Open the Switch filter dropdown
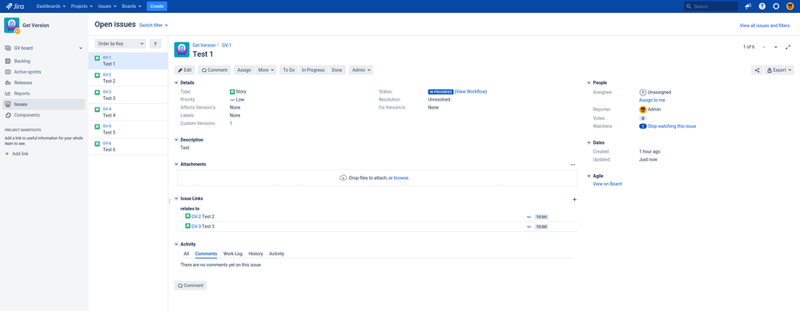Viewport: 800px width, 311px height. (154, 25)
